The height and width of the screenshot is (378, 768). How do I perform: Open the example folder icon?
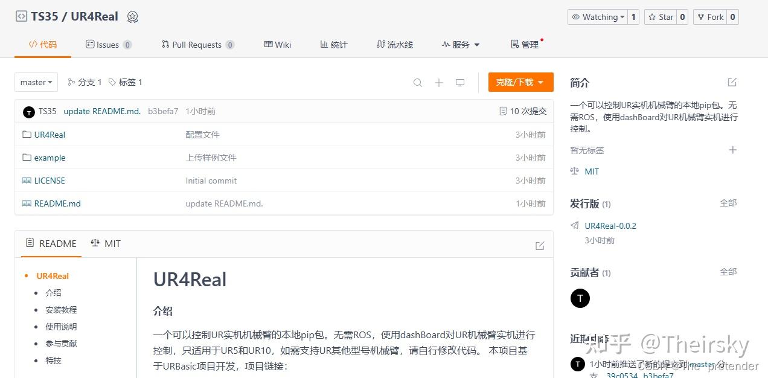tap(27, 158)
